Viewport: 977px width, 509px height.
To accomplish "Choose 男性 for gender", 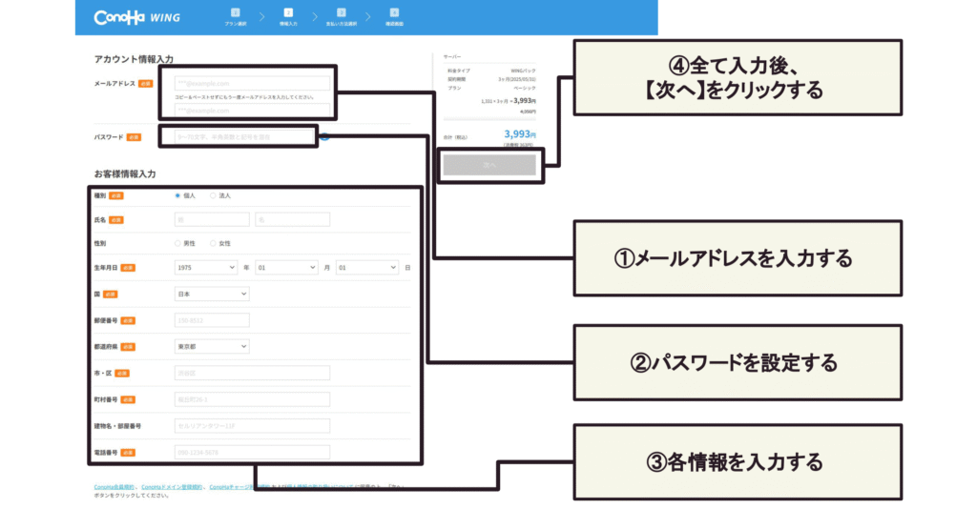I will (x=177, y=243).
